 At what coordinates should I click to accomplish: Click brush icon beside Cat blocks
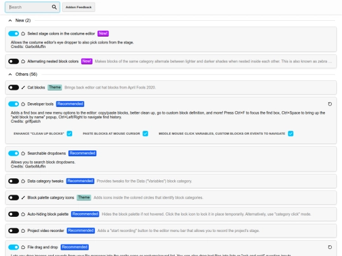coord(23,87)
